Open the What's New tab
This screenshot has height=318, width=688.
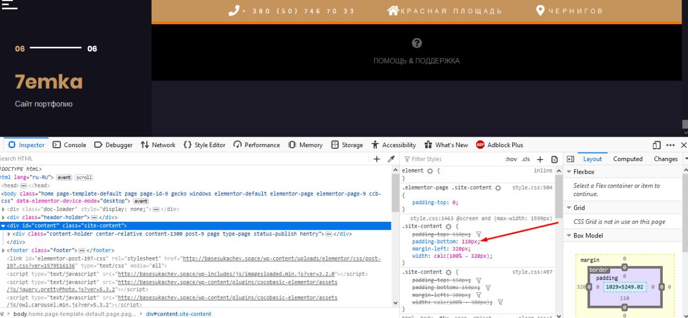(446, 145)
